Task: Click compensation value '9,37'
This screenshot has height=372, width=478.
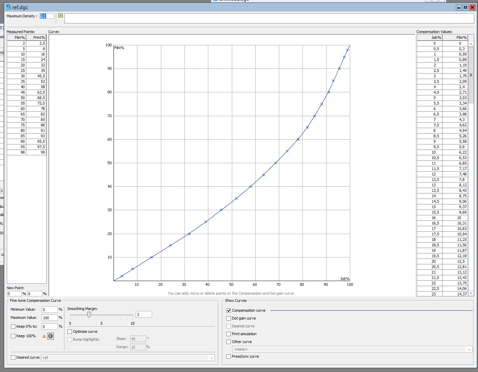Action: [455, 207]
